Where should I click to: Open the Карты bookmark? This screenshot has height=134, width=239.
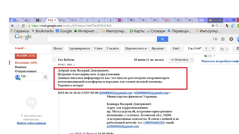coord(137,31)
